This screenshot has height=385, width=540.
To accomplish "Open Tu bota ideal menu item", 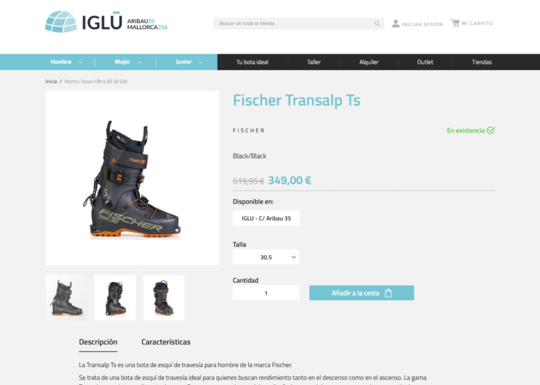I will 252,62.
